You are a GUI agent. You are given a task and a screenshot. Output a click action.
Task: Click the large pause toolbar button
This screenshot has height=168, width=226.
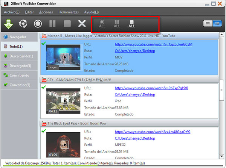pyautogui.click(x=52, y=24)
